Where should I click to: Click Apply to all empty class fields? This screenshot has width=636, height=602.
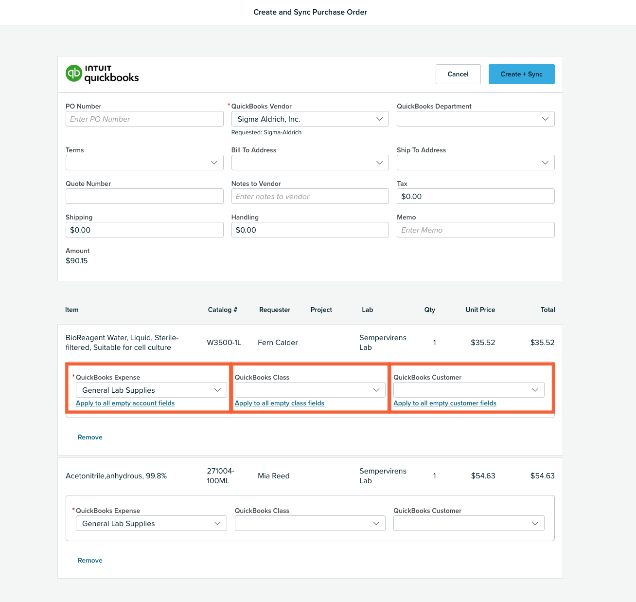click(279, 403)
